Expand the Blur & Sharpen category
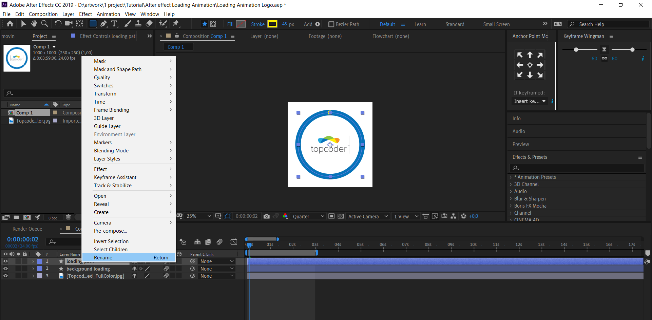The height and width of the screenshot is (320, 652). [x=511, y=199]
